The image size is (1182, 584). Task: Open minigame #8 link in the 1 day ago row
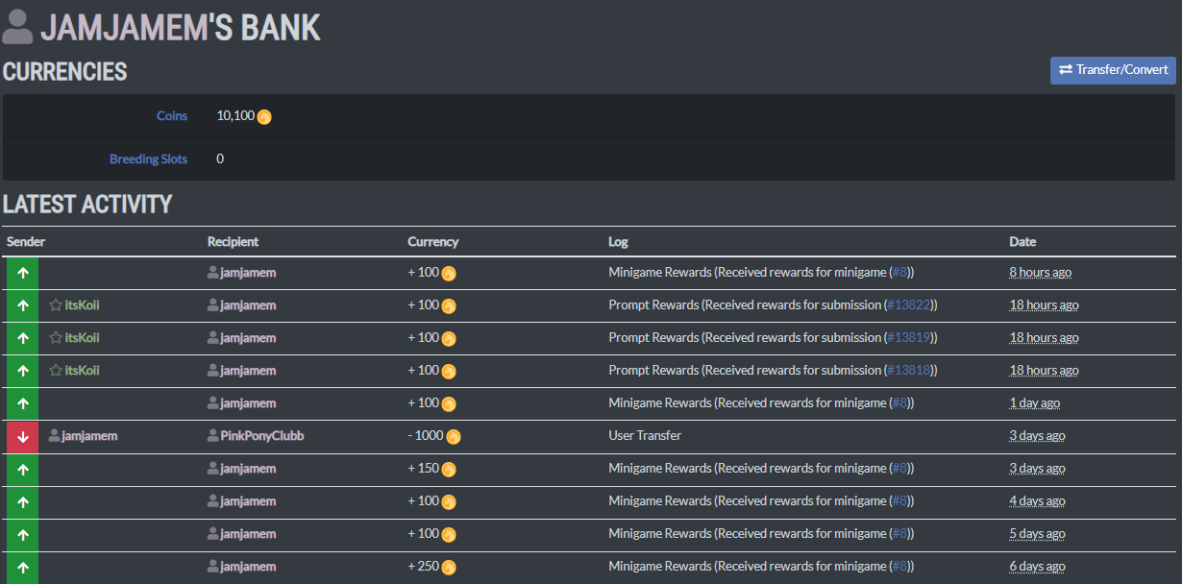(x=899, y=403)
